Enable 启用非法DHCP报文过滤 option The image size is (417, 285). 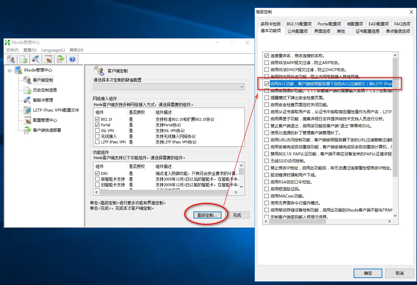(x=267, y=70)
